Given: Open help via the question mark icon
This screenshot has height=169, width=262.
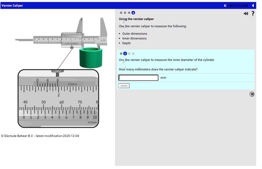Looking at the screenshot, I should (x=253, y=13).
